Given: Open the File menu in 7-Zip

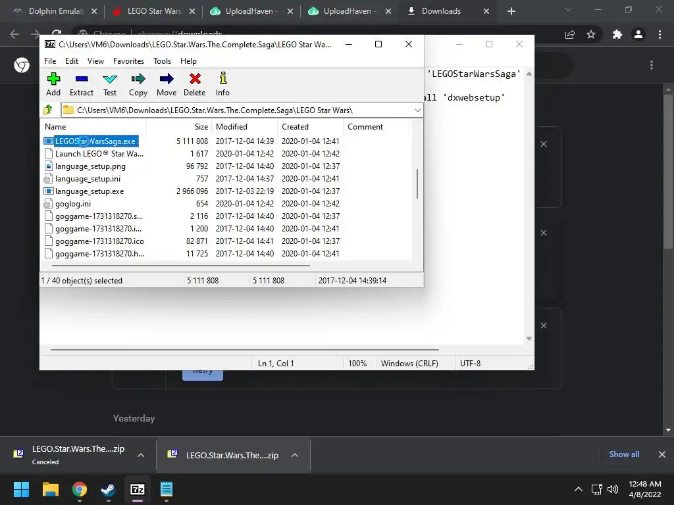Looking at the screenshot, I should (50, 61).
